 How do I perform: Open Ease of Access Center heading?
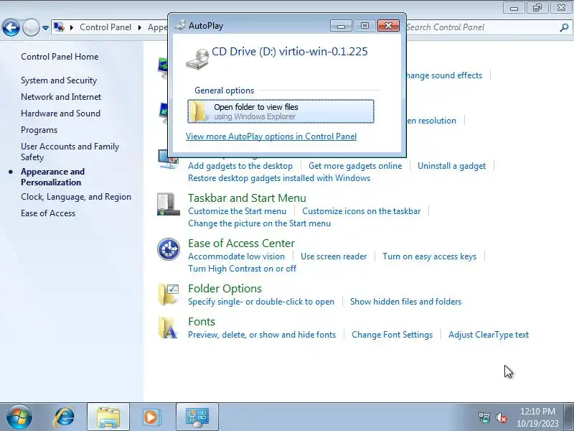point(242,244)
